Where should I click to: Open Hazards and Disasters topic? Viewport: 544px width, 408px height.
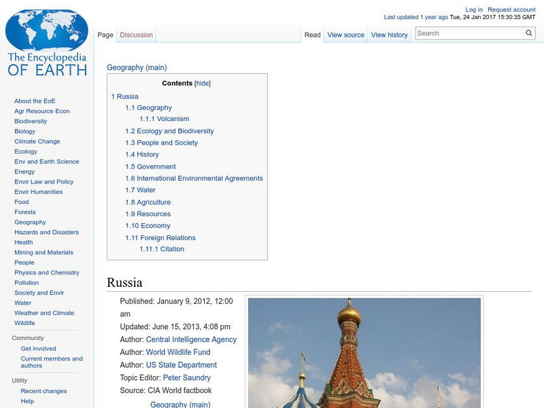[46, 232]
